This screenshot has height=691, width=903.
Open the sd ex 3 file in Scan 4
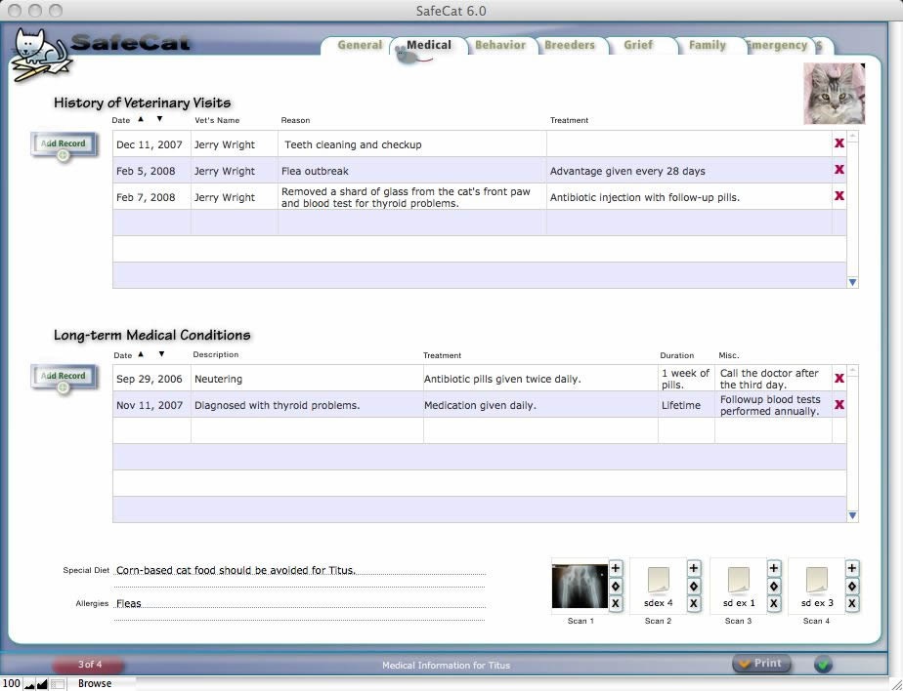coord(817,587)
